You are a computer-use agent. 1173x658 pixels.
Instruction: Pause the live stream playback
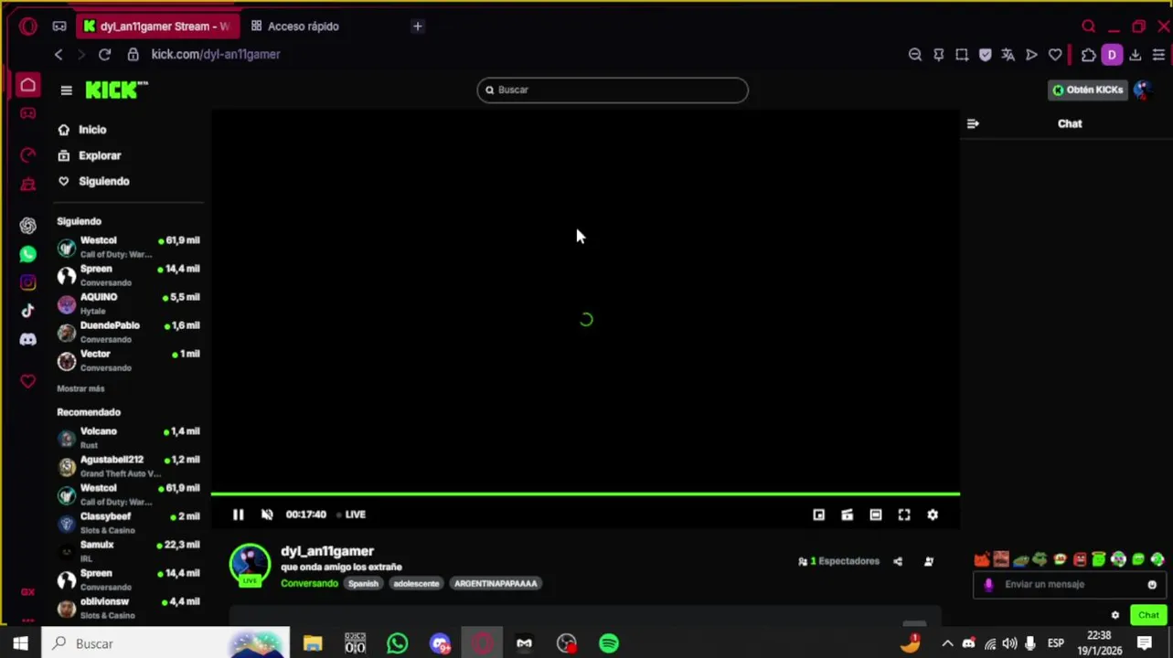tap(238, 515)
